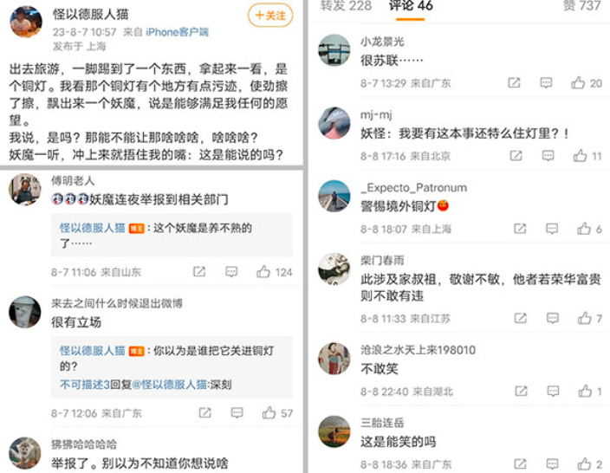Screen dimensions: 610x473
Task: Switch to the 转发 228 tab
Action: tap(346, 6)
